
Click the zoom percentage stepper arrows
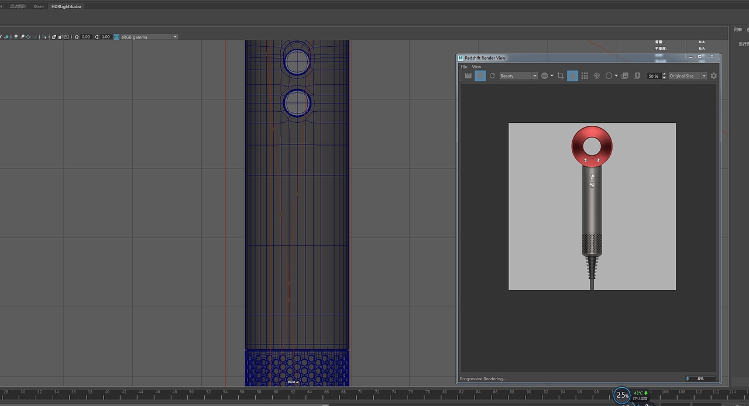pyautogui.click(x=663, y=76)
